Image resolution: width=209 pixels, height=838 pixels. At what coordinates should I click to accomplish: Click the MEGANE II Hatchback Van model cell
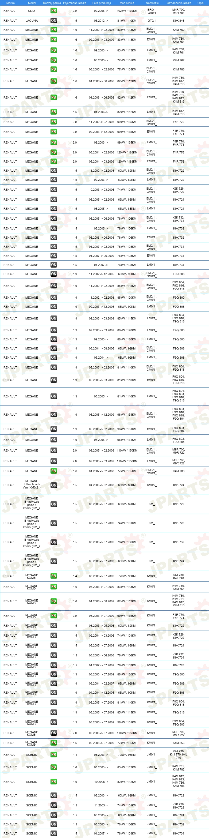[x=32, y=484]
